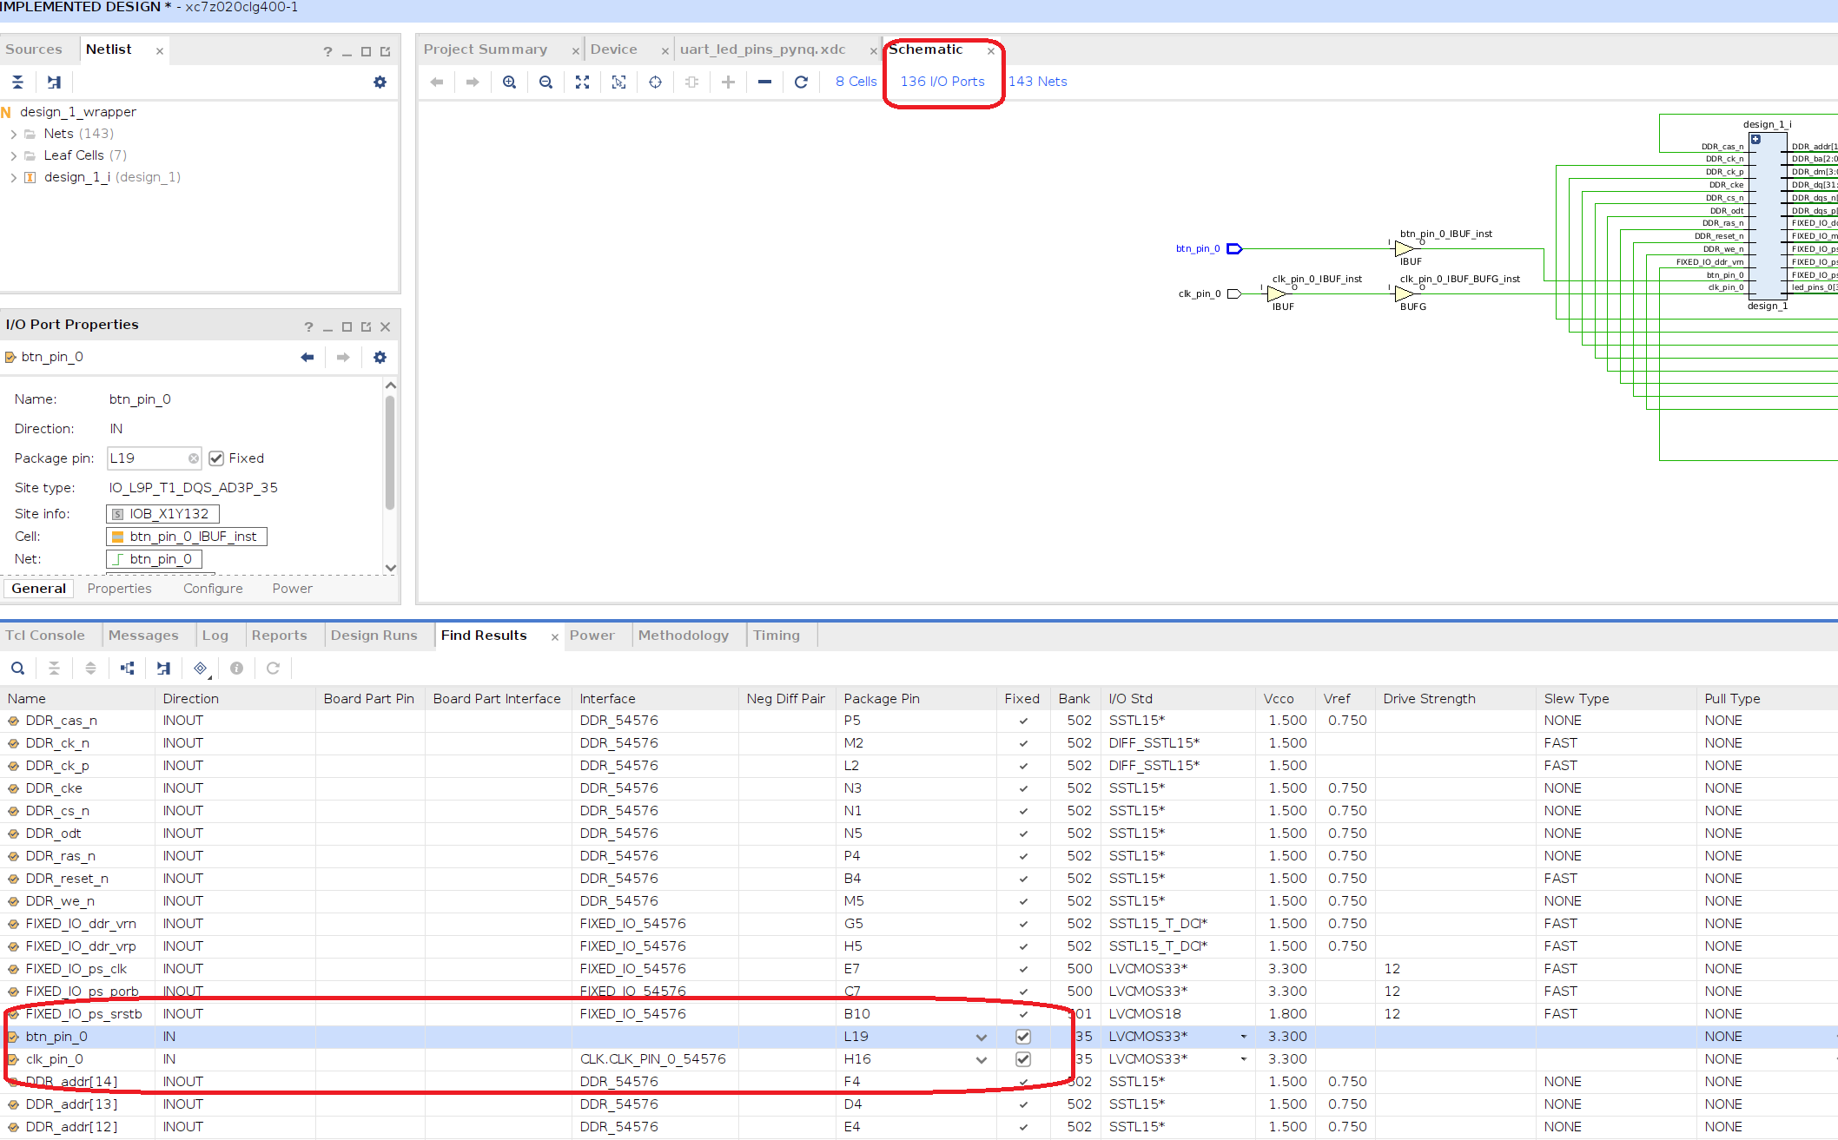1838x1140 pixels.
Task: Zoom in on the schematic
Action: click(510, 82)
